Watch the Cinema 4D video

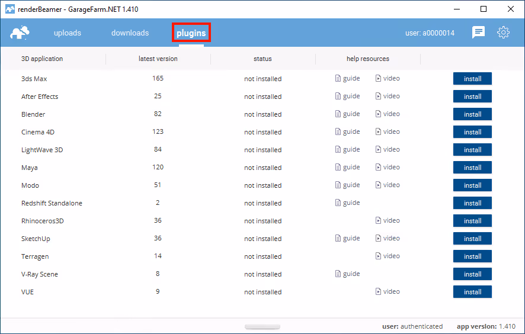click(x=388, y=131)
